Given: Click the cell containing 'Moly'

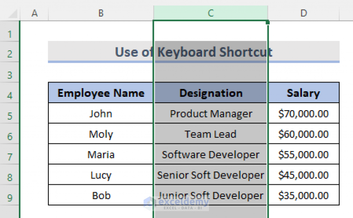Looking at the screenshot, I should tap(101, 134).
